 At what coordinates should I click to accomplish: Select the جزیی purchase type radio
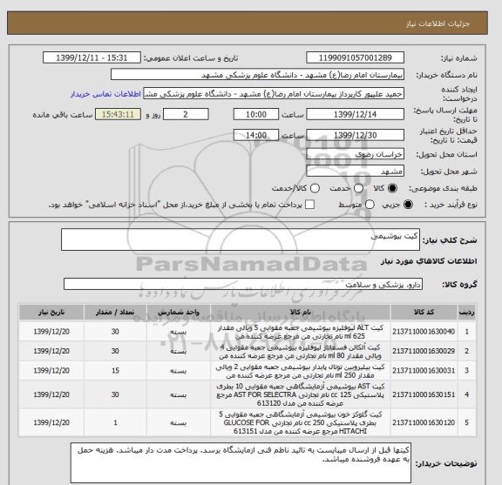coord(408,205)
